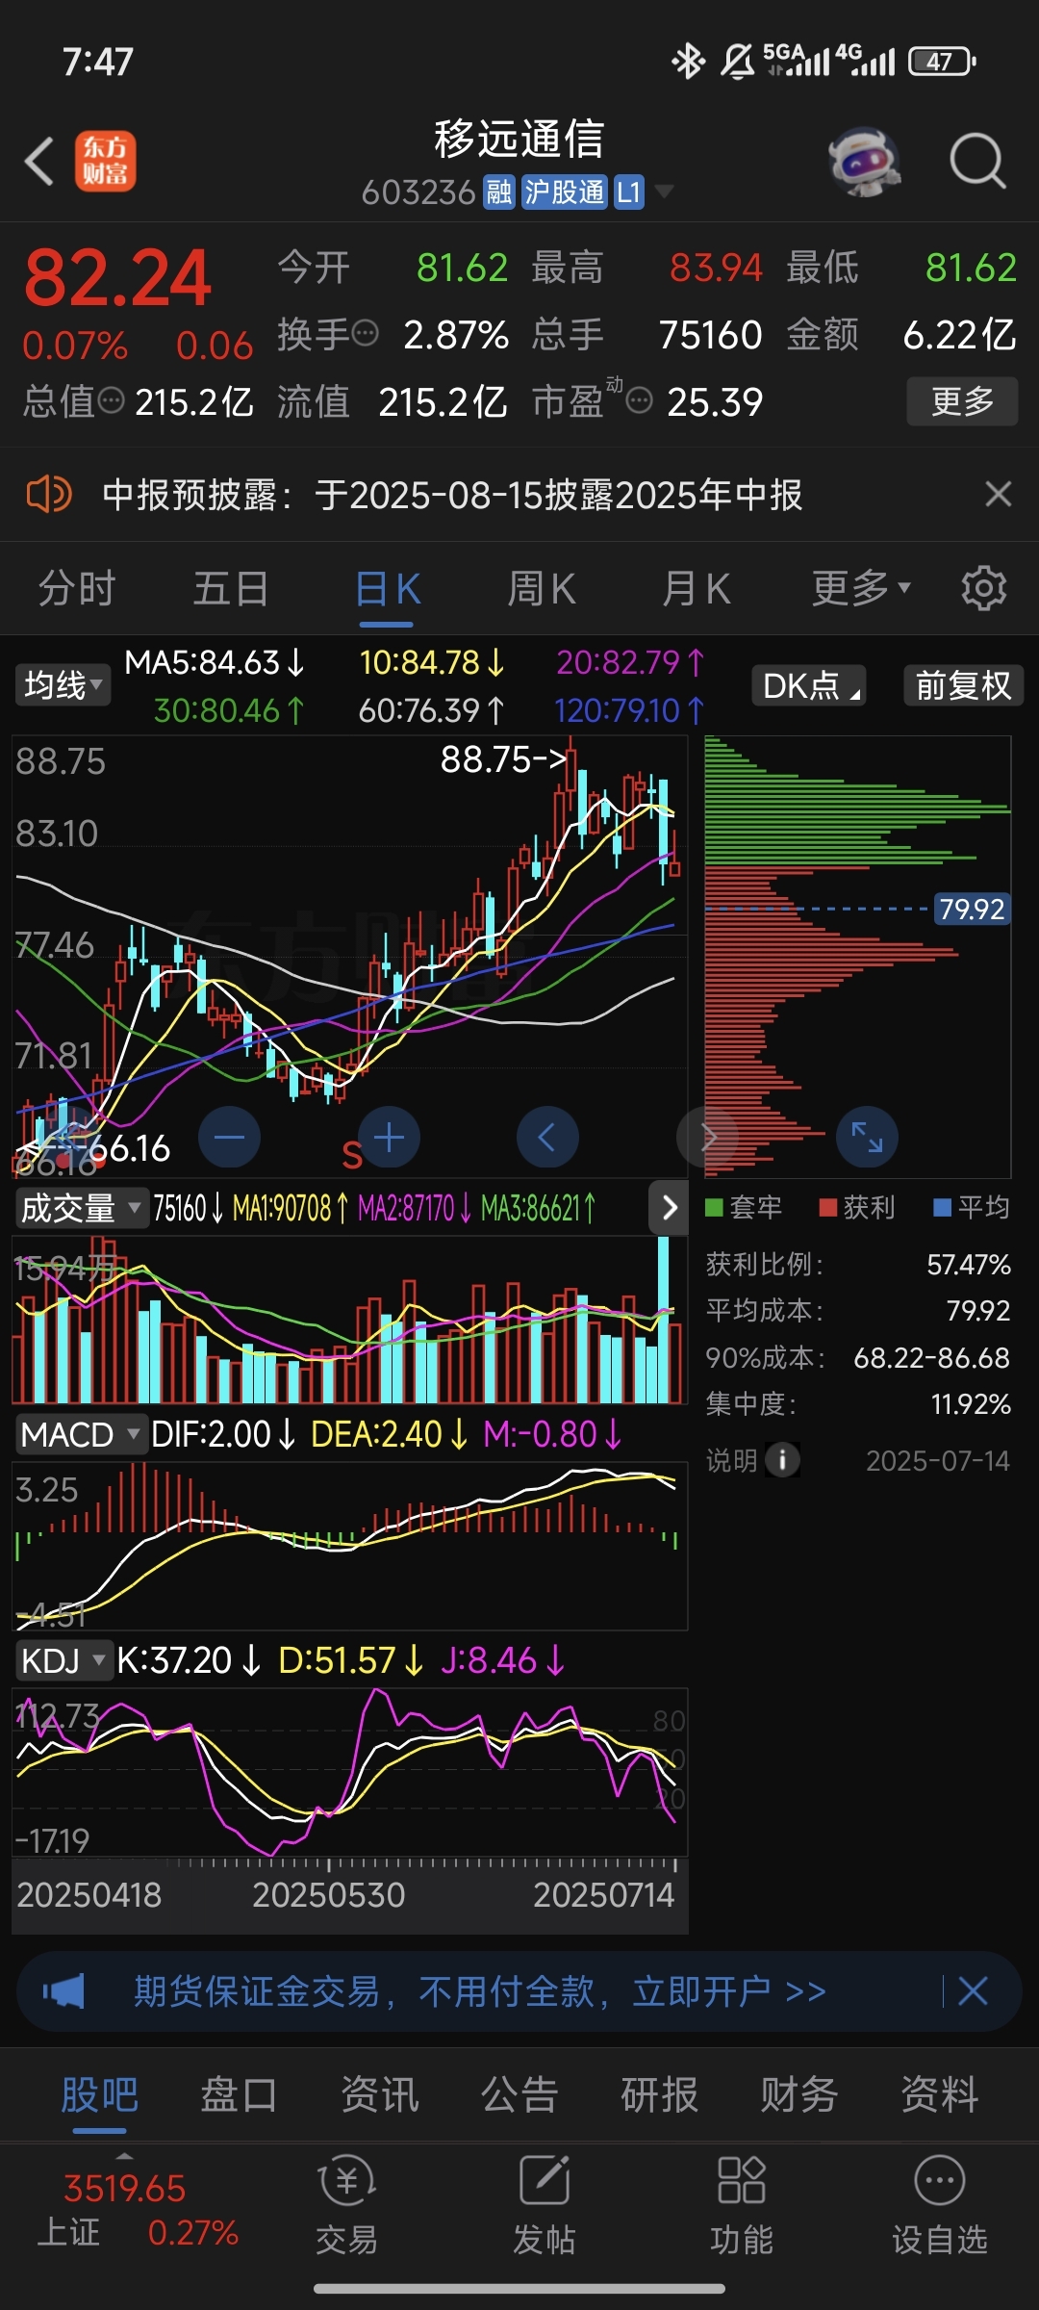Switch to the 研报 tab
This screenshot has height=2310, width=1039.
660,2095
